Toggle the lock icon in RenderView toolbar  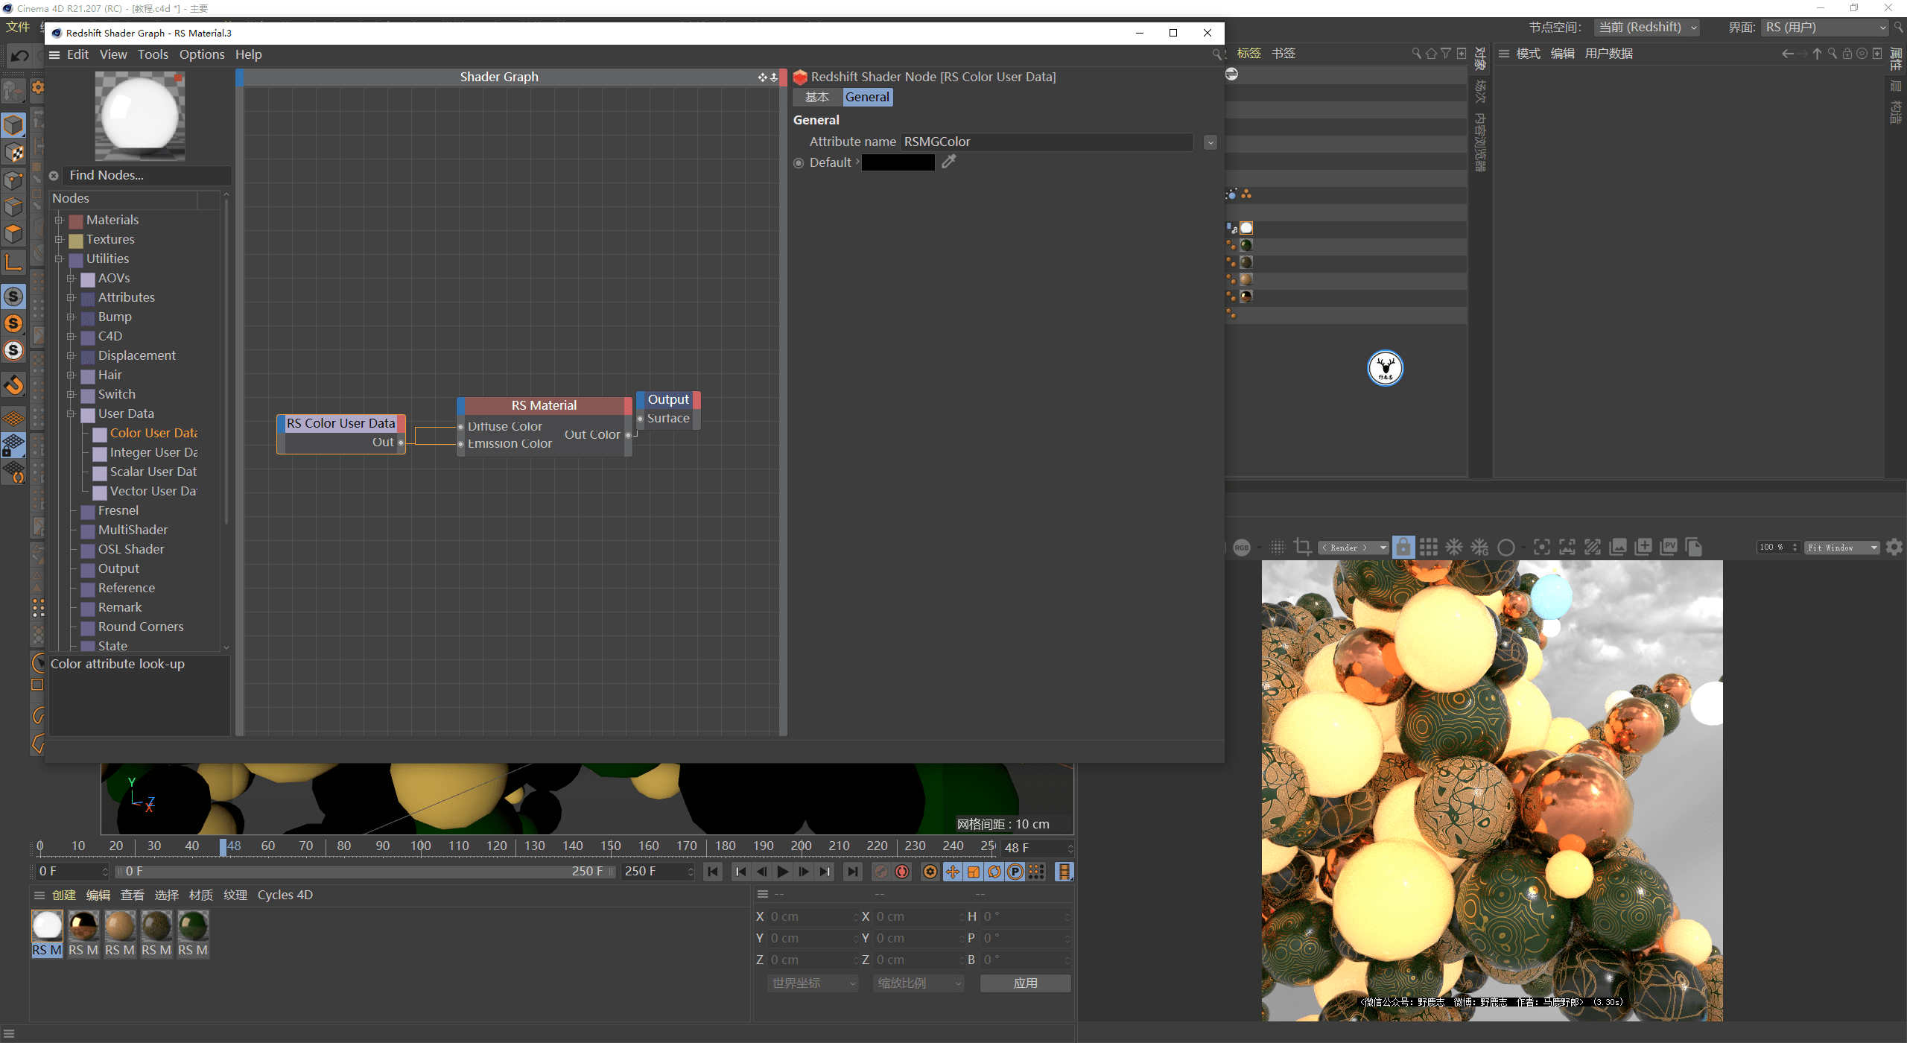(1403, 548)
